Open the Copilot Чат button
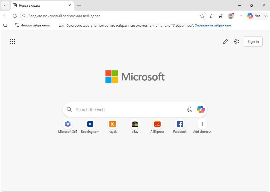This screenshot has width=270, height=192. click(x=254, y=16)
